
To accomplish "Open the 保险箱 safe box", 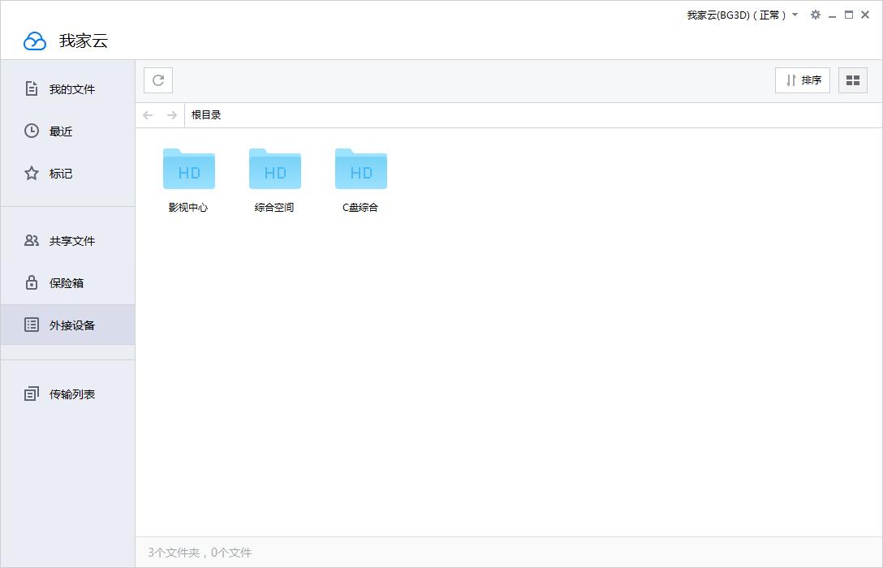I will 62,282.
